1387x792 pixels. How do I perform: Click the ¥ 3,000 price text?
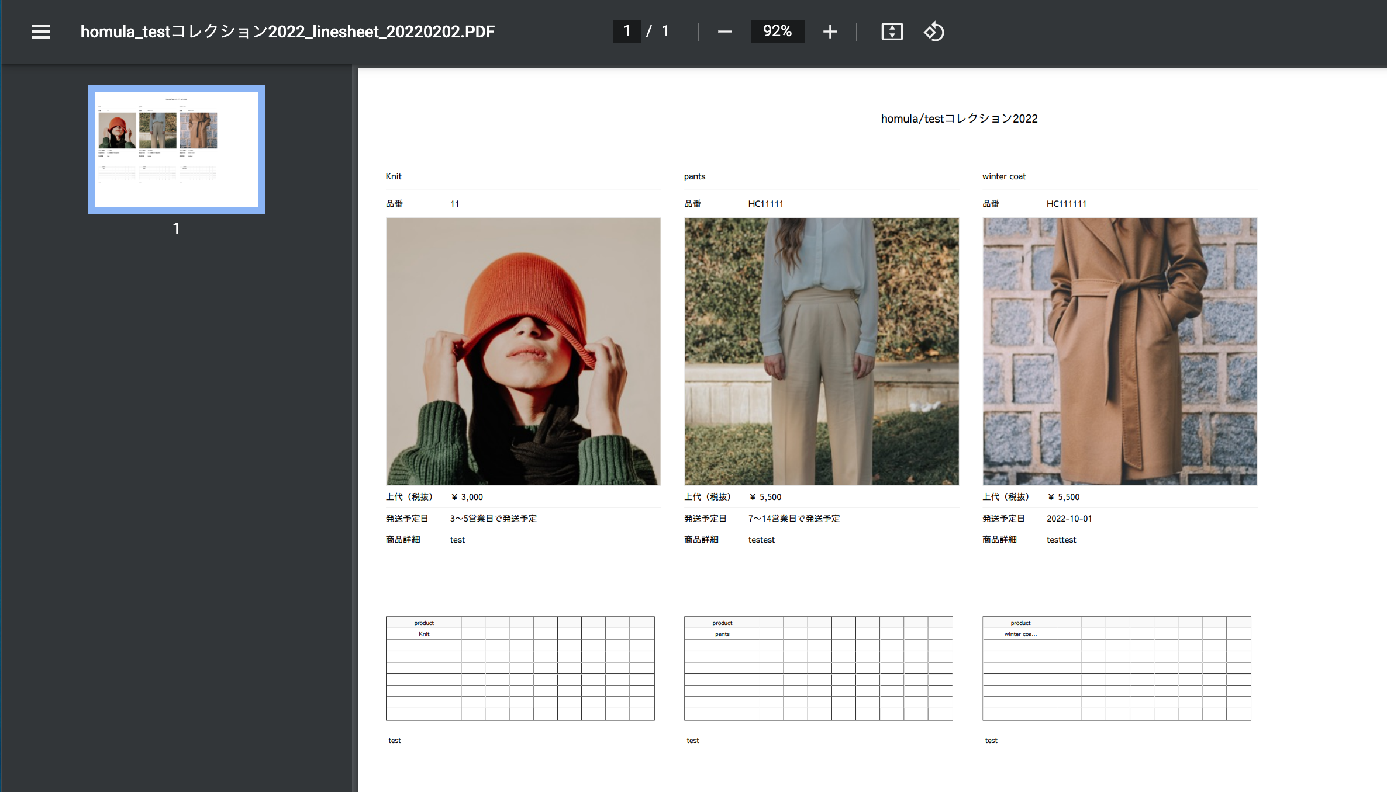point(467,497)
